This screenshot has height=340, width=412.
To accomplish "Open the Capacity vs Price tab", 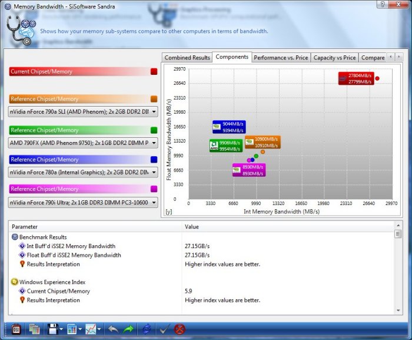I will pos(334,58).
